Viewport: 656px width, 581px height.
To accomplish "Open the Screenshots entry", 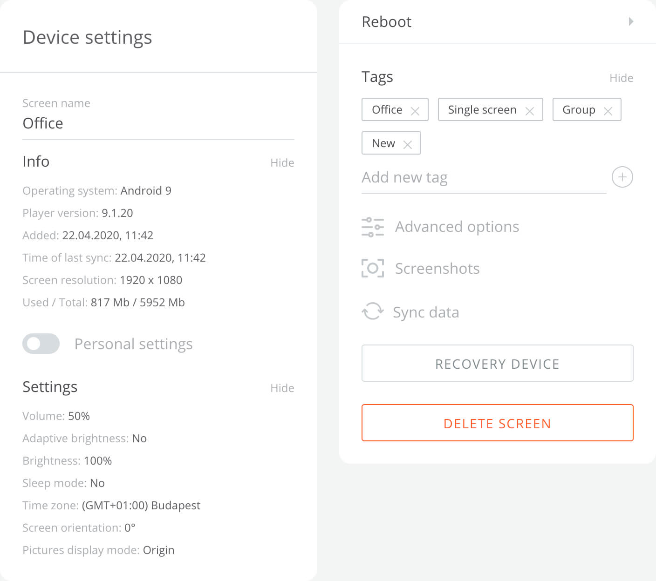I will pos(437,269).
